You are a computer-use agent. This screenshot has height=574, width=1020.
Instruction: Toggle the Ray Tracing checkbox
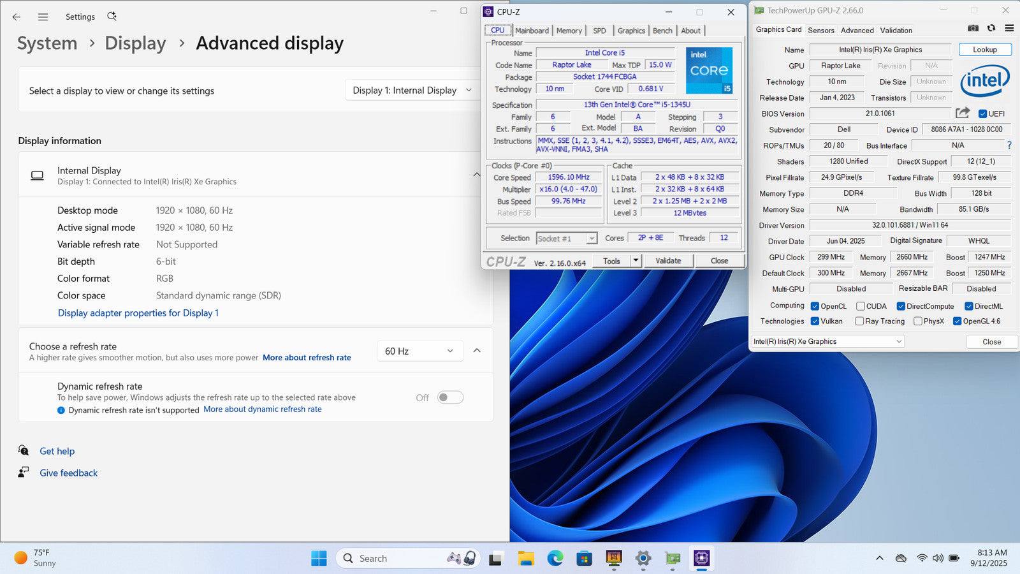[x=859, y=321]
